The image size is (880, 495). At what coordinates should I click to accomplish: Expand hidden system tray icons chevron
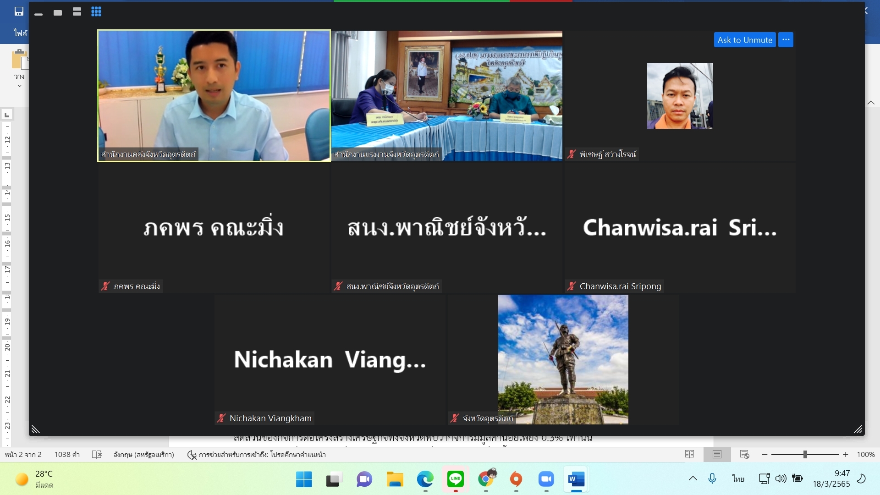click(x=693, y=478)
